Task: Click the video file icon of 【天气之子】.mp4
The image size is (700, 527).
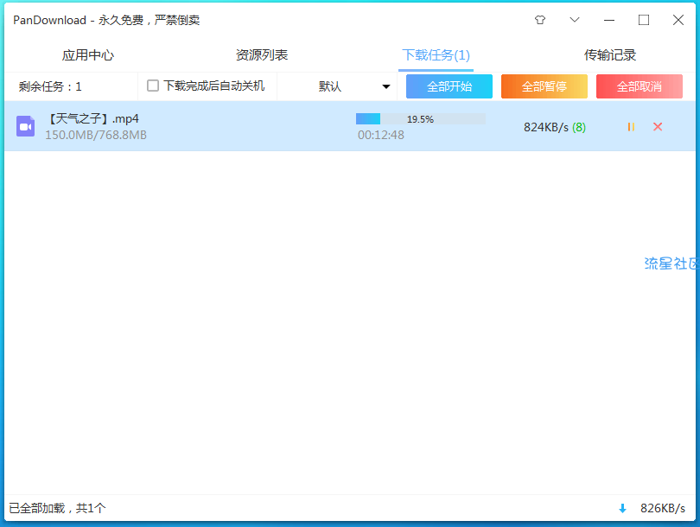Action: pyautogui.click(x=25, y=126)
